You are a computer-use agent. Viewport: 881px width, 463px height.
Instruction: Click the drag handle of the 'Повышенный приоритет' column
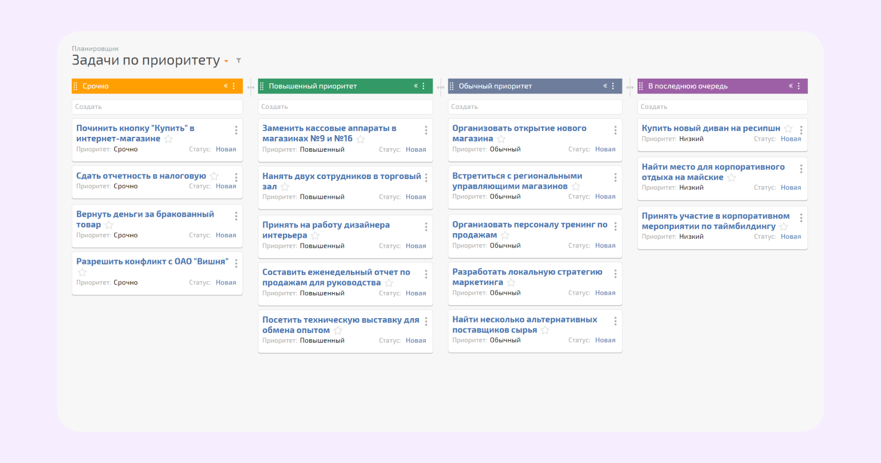point(262,86)
